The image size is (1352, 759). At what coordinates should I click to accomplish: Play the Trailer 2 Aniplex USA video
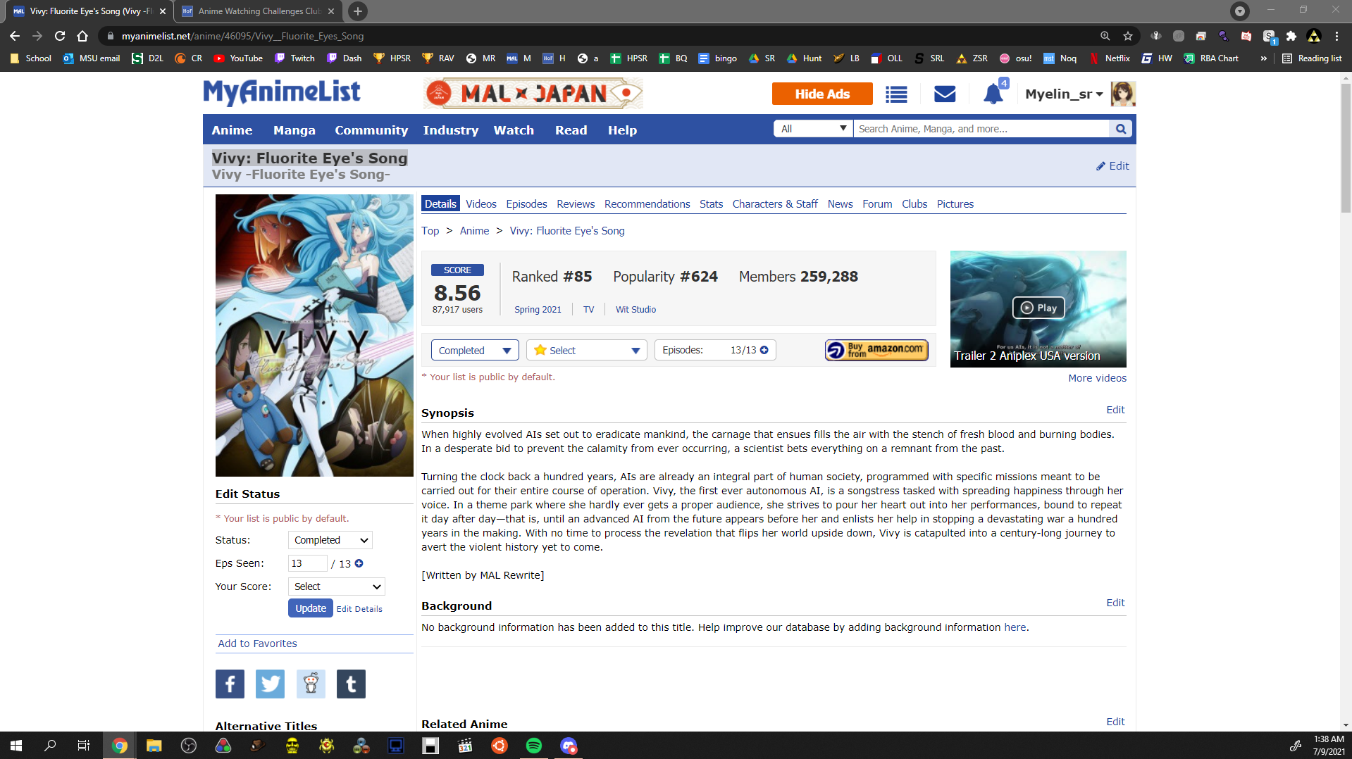[x=1038, y=308]
